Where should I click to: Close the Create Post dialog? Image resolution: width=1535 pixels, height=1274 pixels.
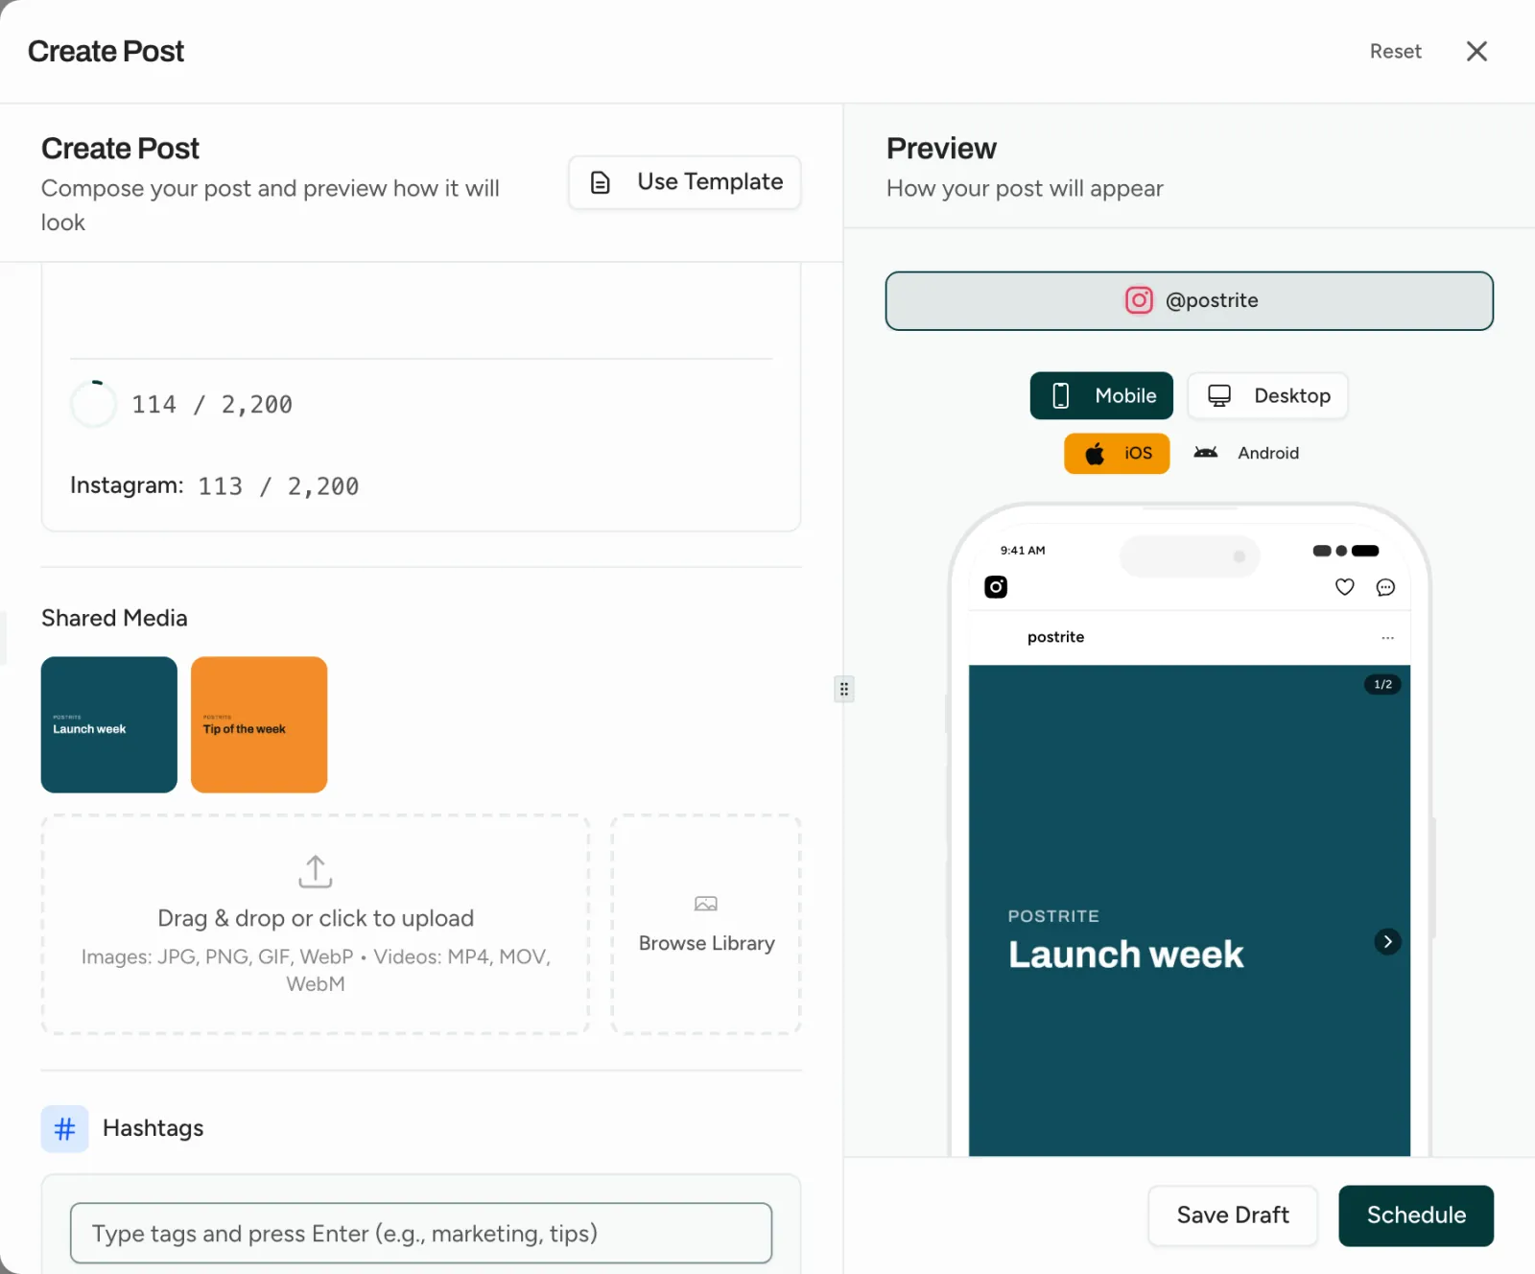[1476, 52]
